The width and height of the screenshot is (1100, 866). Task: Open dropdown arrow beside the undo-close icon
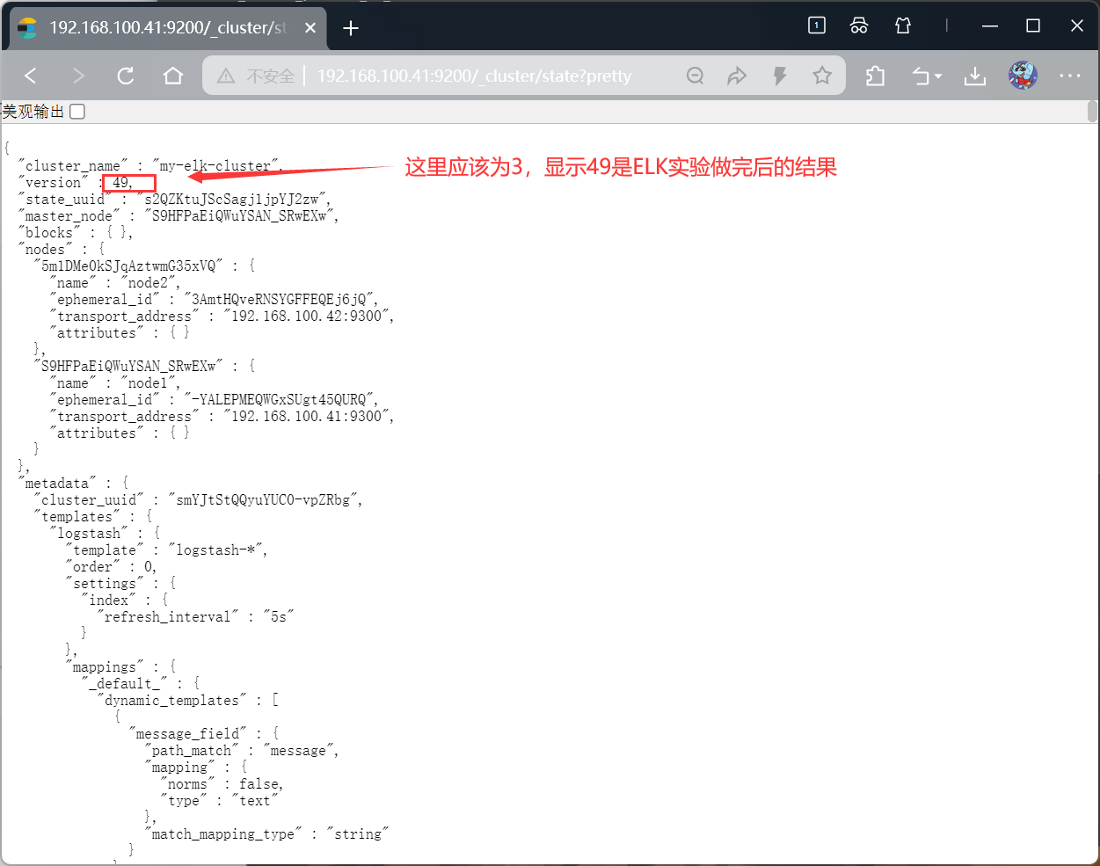[938, 77]
